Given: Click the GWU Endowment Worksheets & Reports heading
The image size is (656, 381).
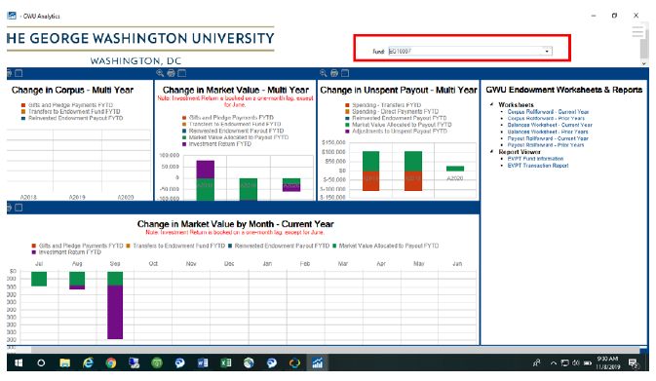Looking at the screenshot, I should [x=563, y=90].
